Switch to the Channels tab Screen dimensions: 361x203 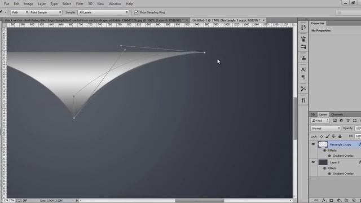[337, 114]
